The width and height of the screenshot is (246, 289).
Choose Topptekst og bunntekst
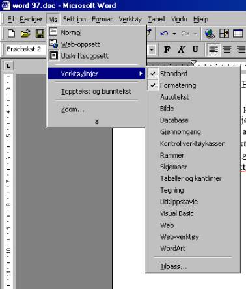coord(96,91)
